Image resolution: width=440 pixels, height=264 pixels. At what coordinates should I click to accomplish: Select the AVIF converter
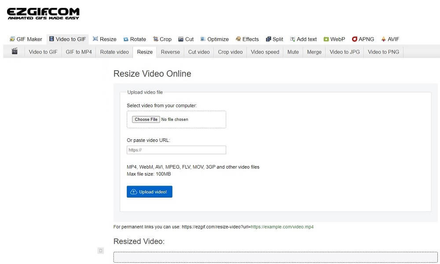(390, 39)
